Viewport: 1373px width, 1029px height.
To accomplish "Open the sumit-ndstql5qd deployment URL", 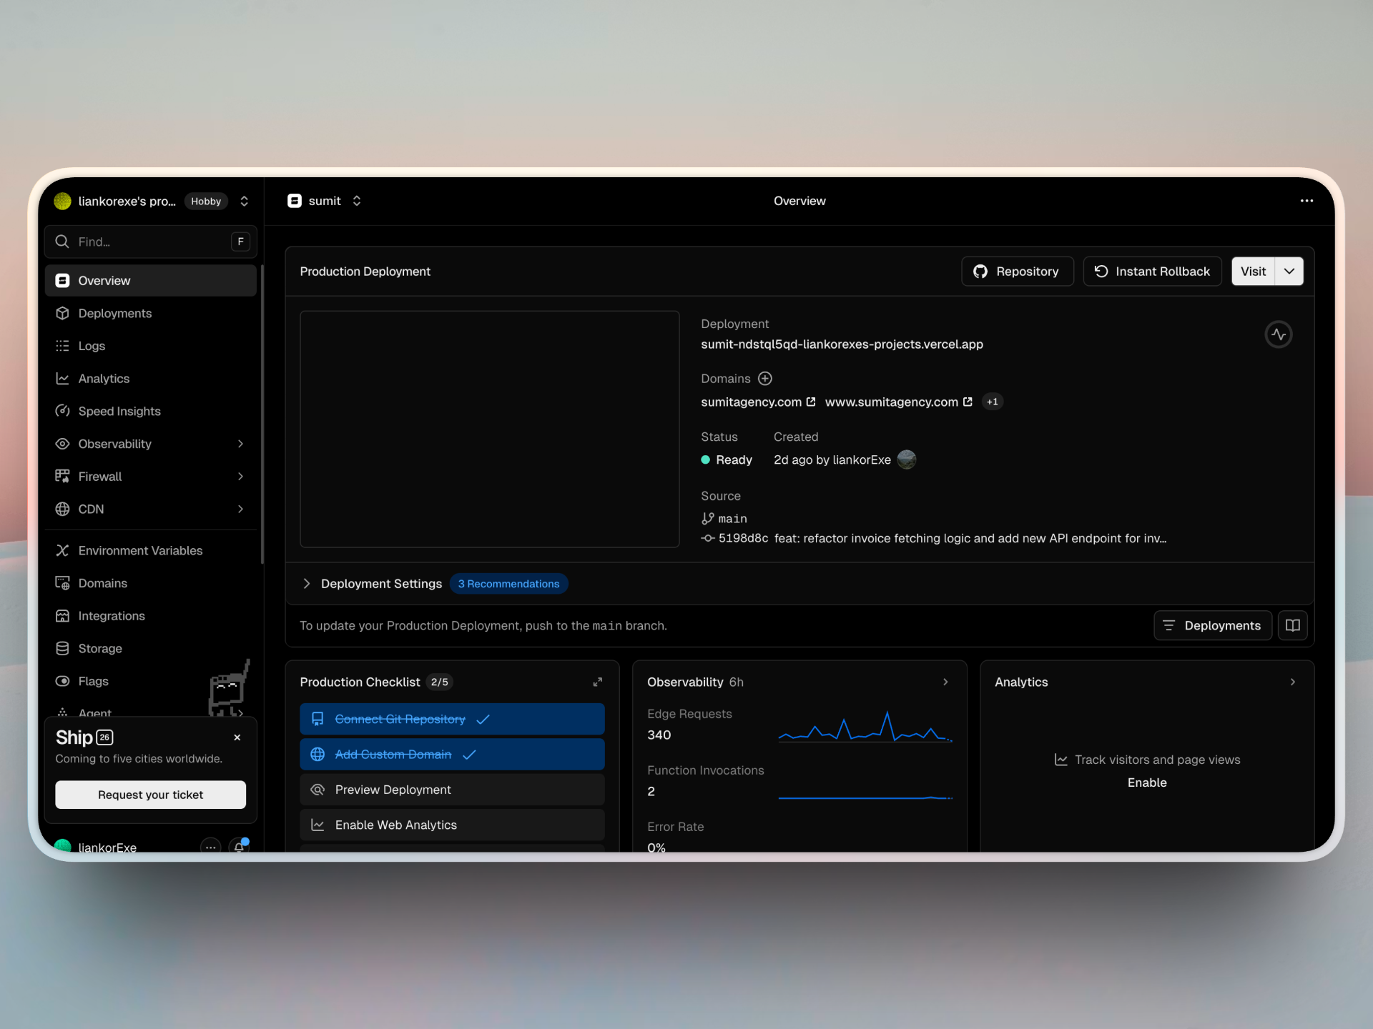I will [842, 344].
